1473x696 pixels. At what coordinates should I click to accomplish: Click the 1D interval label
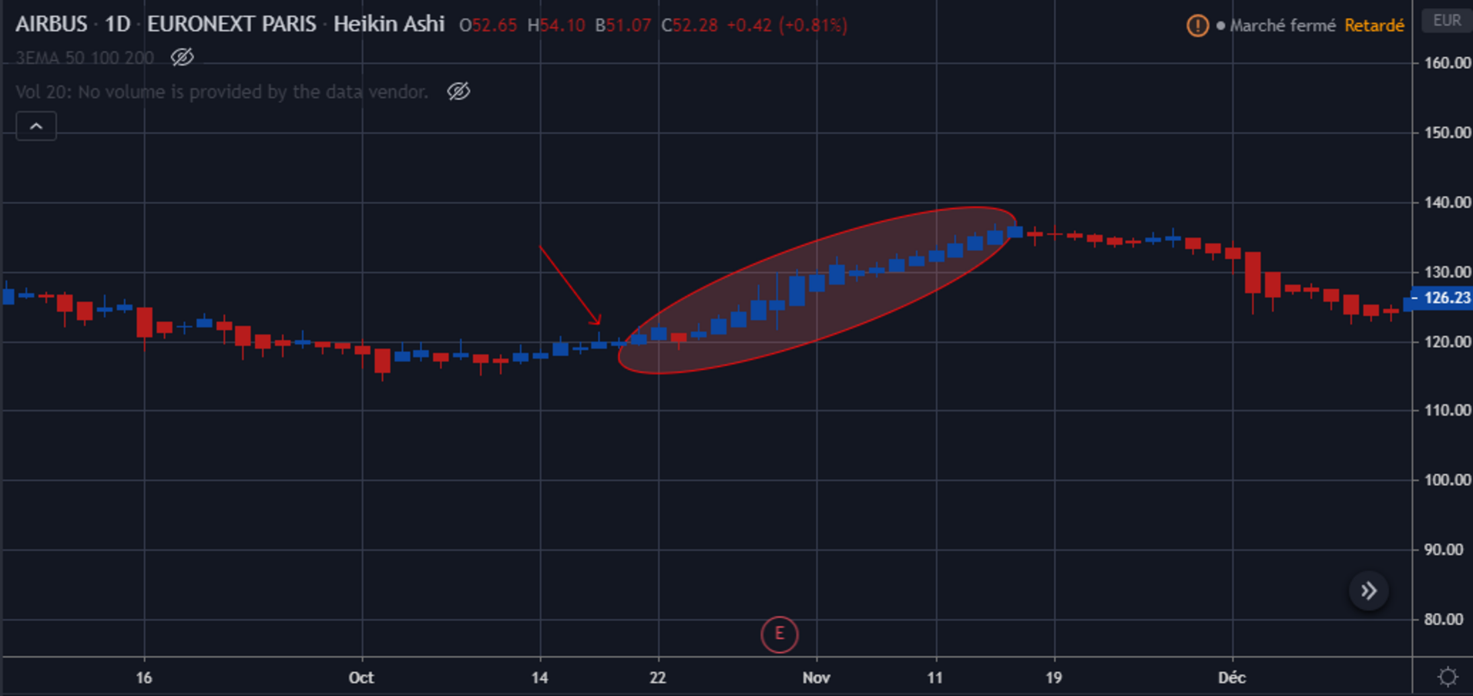pos(117,24)
